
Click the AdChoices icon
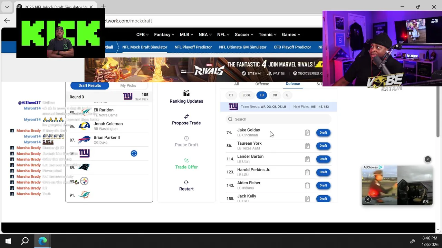coord(380,167)
